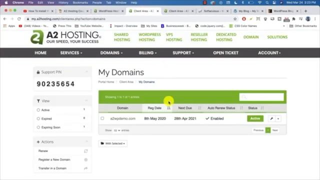Open the Apps bookmarks shortcut

tap(9, 26)
